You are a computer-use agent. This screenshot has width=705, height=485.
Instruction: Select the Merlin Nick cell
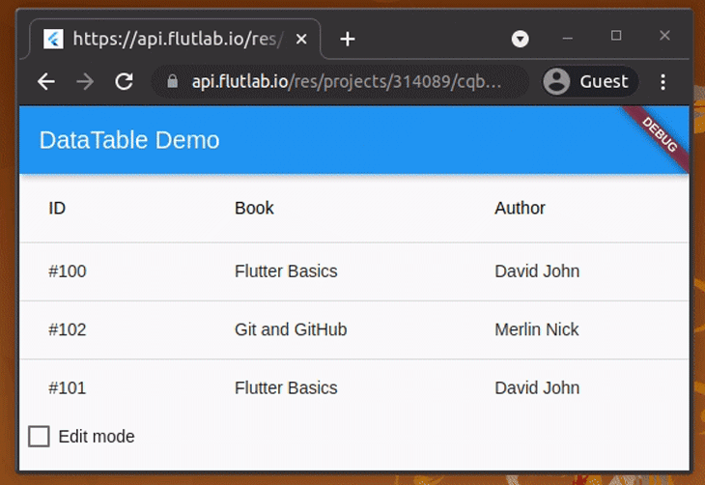536,329
